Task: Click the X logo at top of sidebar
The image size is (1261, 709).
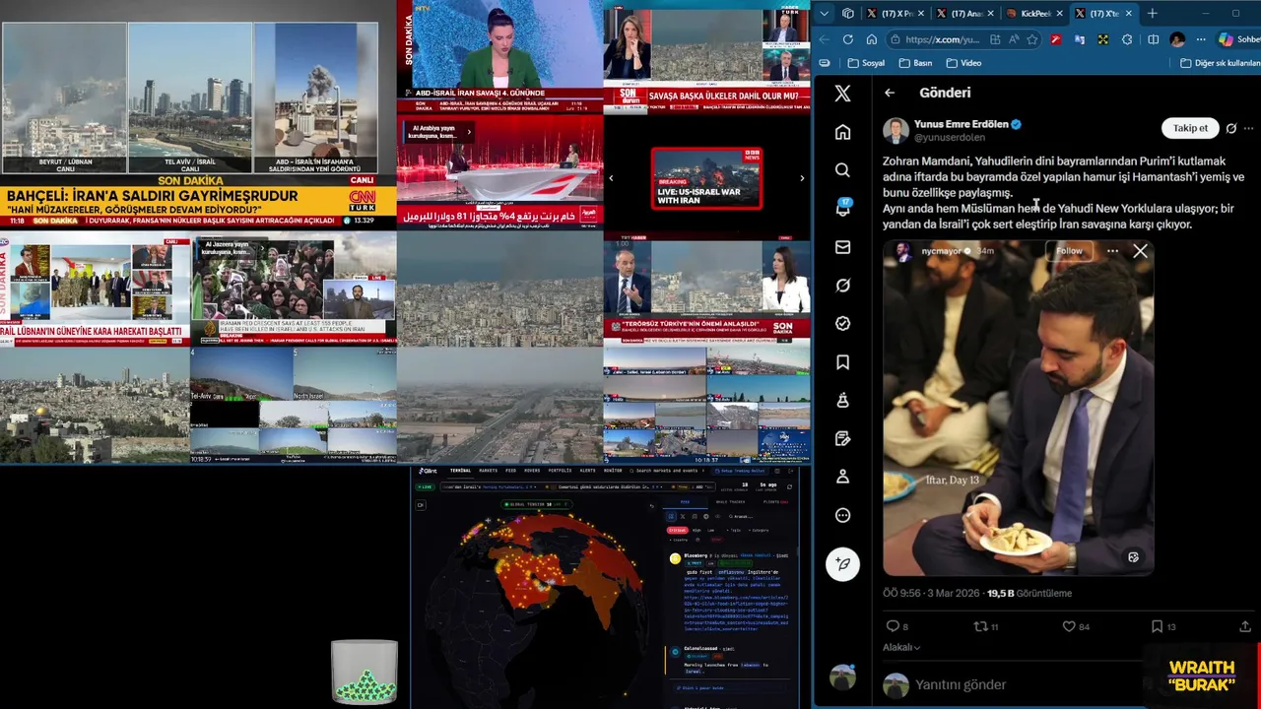Action: (842, 94)
